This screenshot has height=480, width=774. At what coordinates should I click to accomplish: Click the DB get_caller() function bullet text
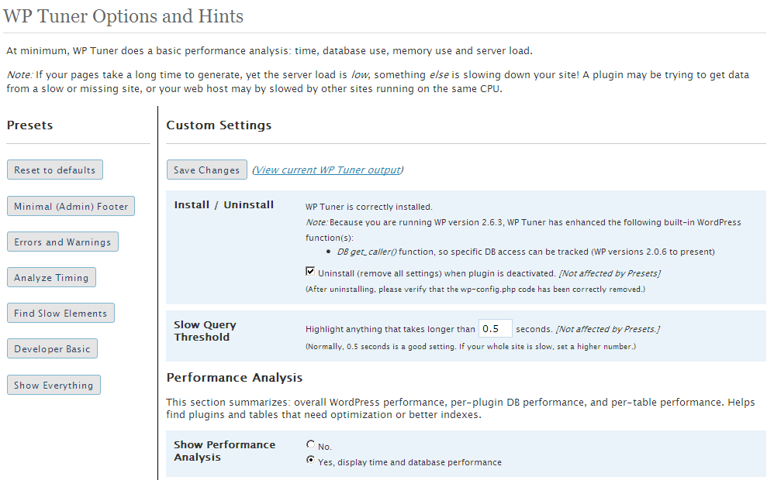coord(526,252)
